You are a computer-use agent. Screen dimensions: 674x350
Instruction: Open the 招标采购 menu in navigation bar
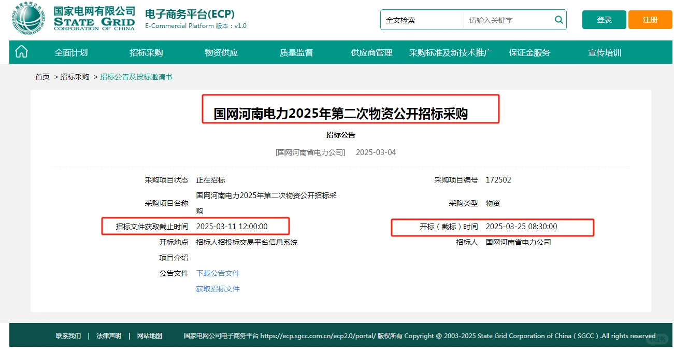(x=146, y=52)
